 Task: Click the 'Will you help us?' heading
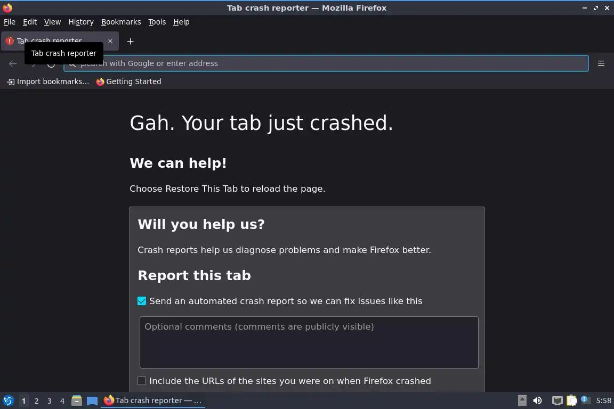tap(201, 224)
